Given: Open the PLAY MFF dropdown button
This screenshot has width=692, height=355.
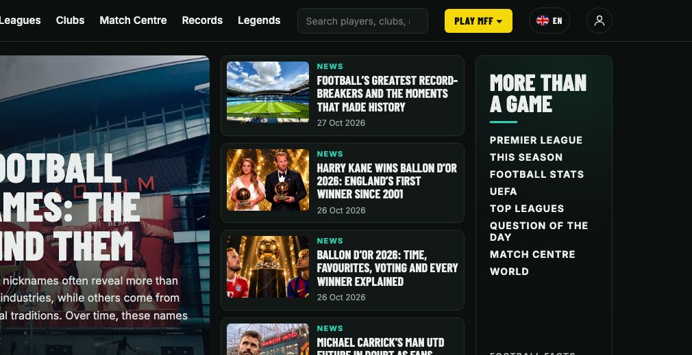Looking at the screenshot, I should point(478,21).
